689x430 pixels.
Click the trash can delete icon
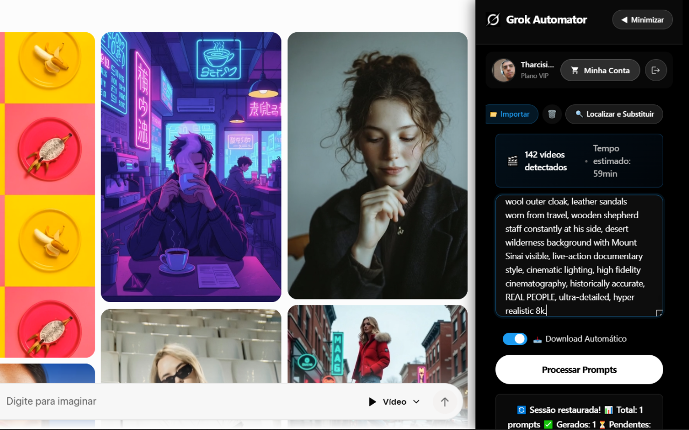coord(552,114)
